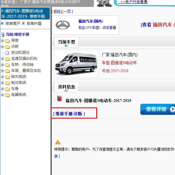Select 车架、悬架及车轮 tree item
This screenshot has width=175, height=175.
coord(26,71)
